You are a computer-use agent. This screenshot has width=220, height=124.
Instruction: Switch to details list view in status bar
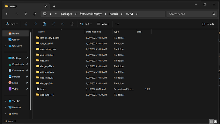click(211, 121)
